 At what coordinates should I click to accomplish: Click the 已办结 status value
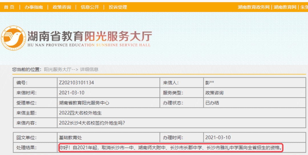(212, 103)
